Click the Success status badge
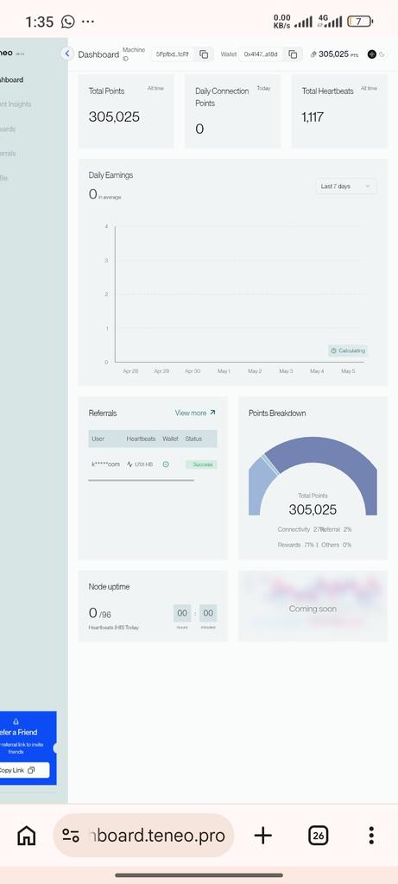The image size is (398, 884). (201, 464)
